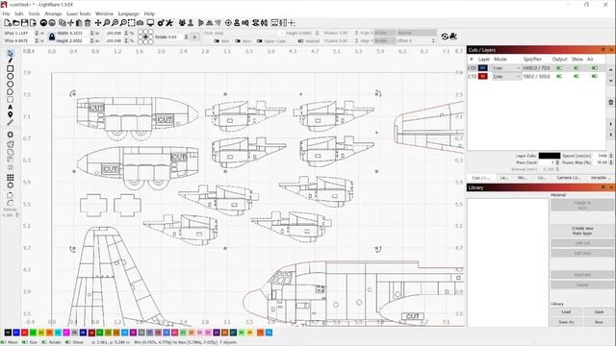Viewport: 616px width, 346px height.
Task: Toggle Upper Case text switch
Action: pos(259,40)
